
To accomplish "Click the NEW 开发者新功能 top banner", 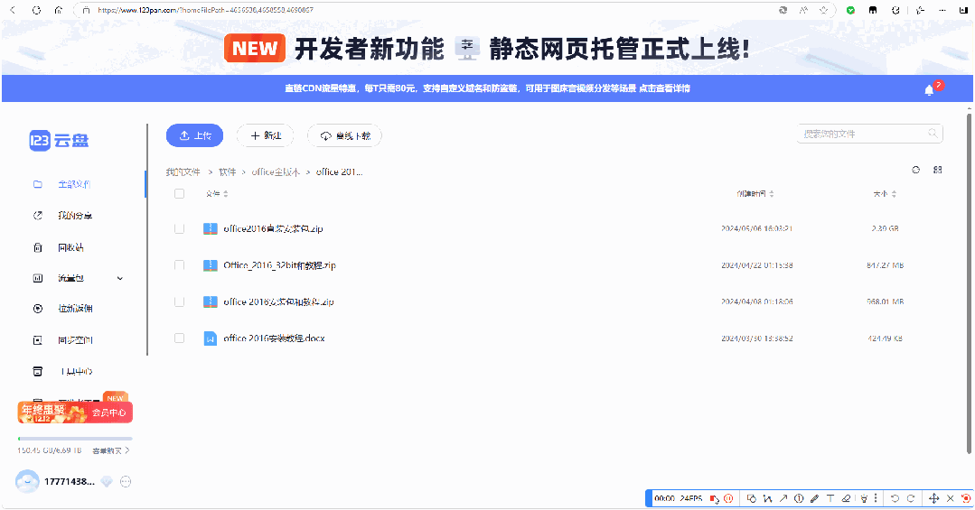I will tap(488, 49).
